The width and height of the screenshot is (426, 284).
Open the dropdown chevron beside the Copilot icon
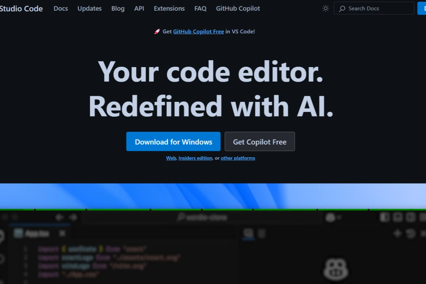pyautogui.click(x=339, y=217)
